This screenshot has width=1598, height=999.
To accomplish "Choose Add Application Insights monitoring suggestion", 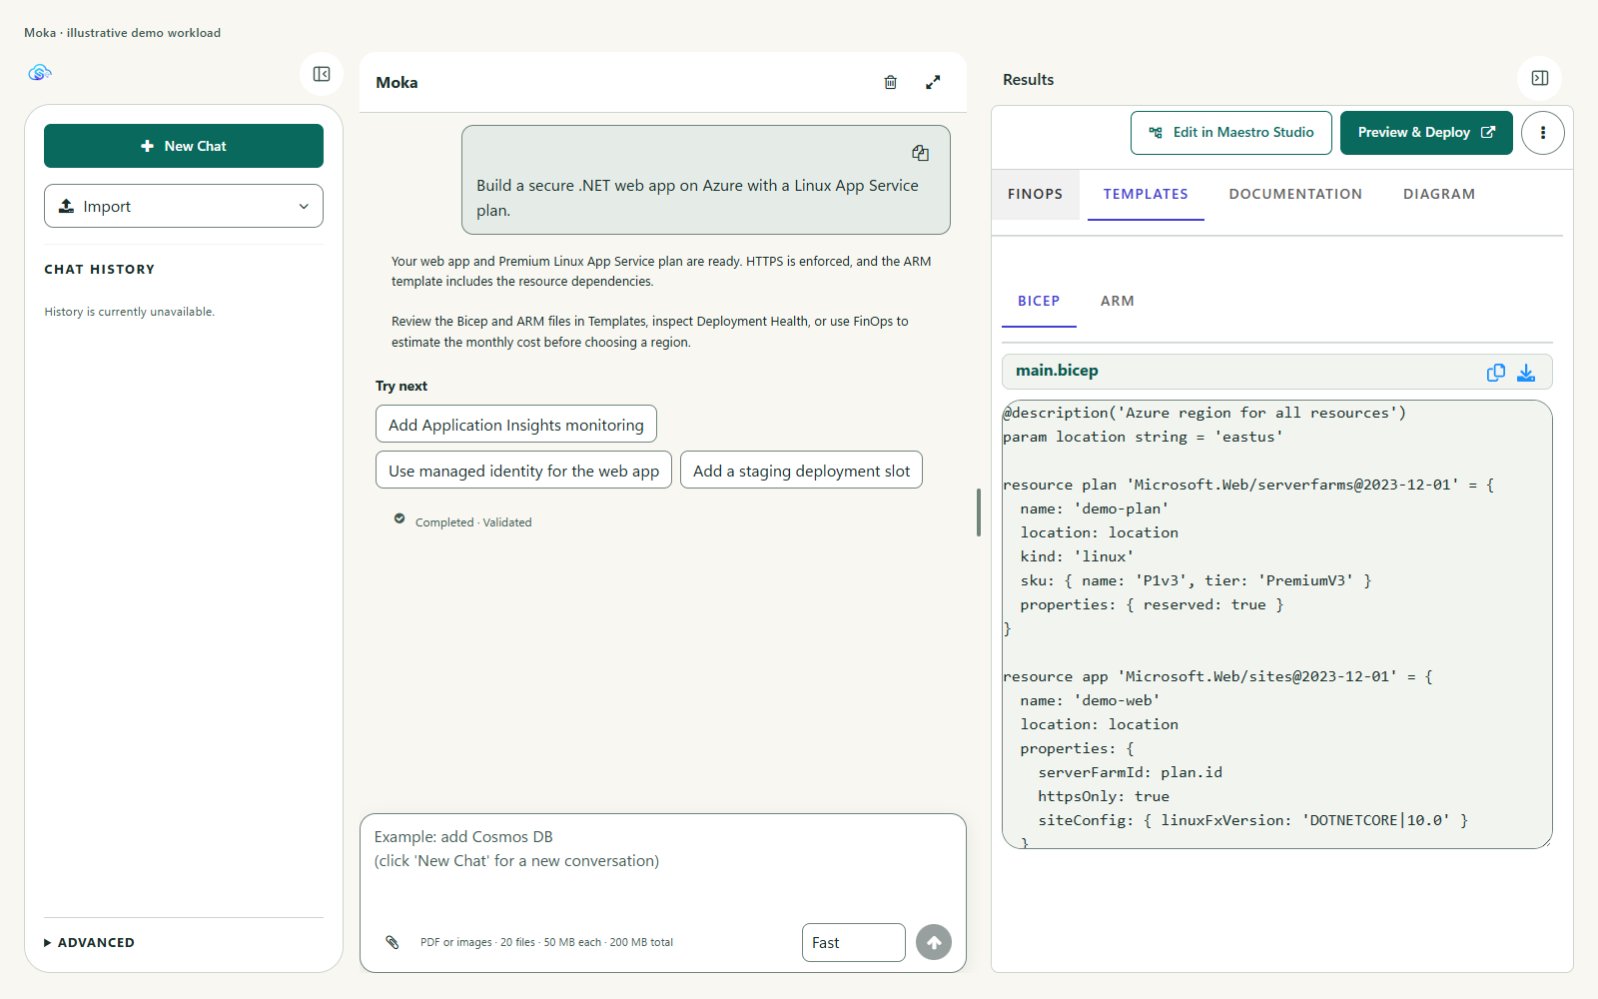I will click(x=516, y=424).
